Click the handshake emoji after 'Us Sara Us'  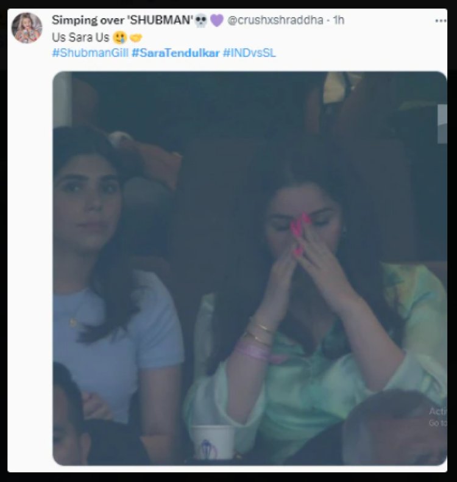(x=136, y=37)
